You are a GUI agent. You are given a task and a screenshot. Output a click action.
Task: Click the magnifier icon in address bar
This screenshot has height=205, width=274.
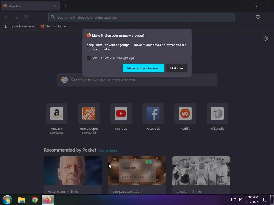(x=53, y=17)
